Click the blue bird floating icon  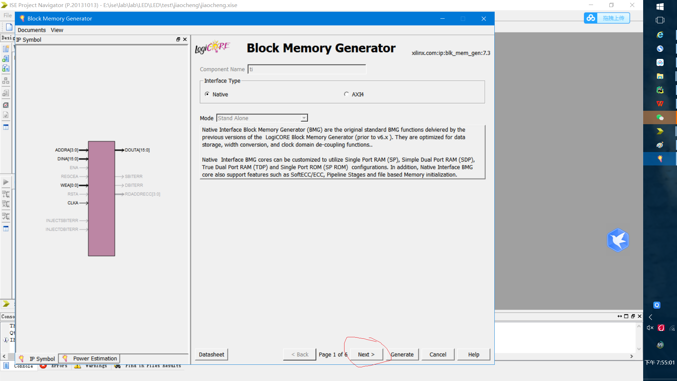[x=618, y=240]
